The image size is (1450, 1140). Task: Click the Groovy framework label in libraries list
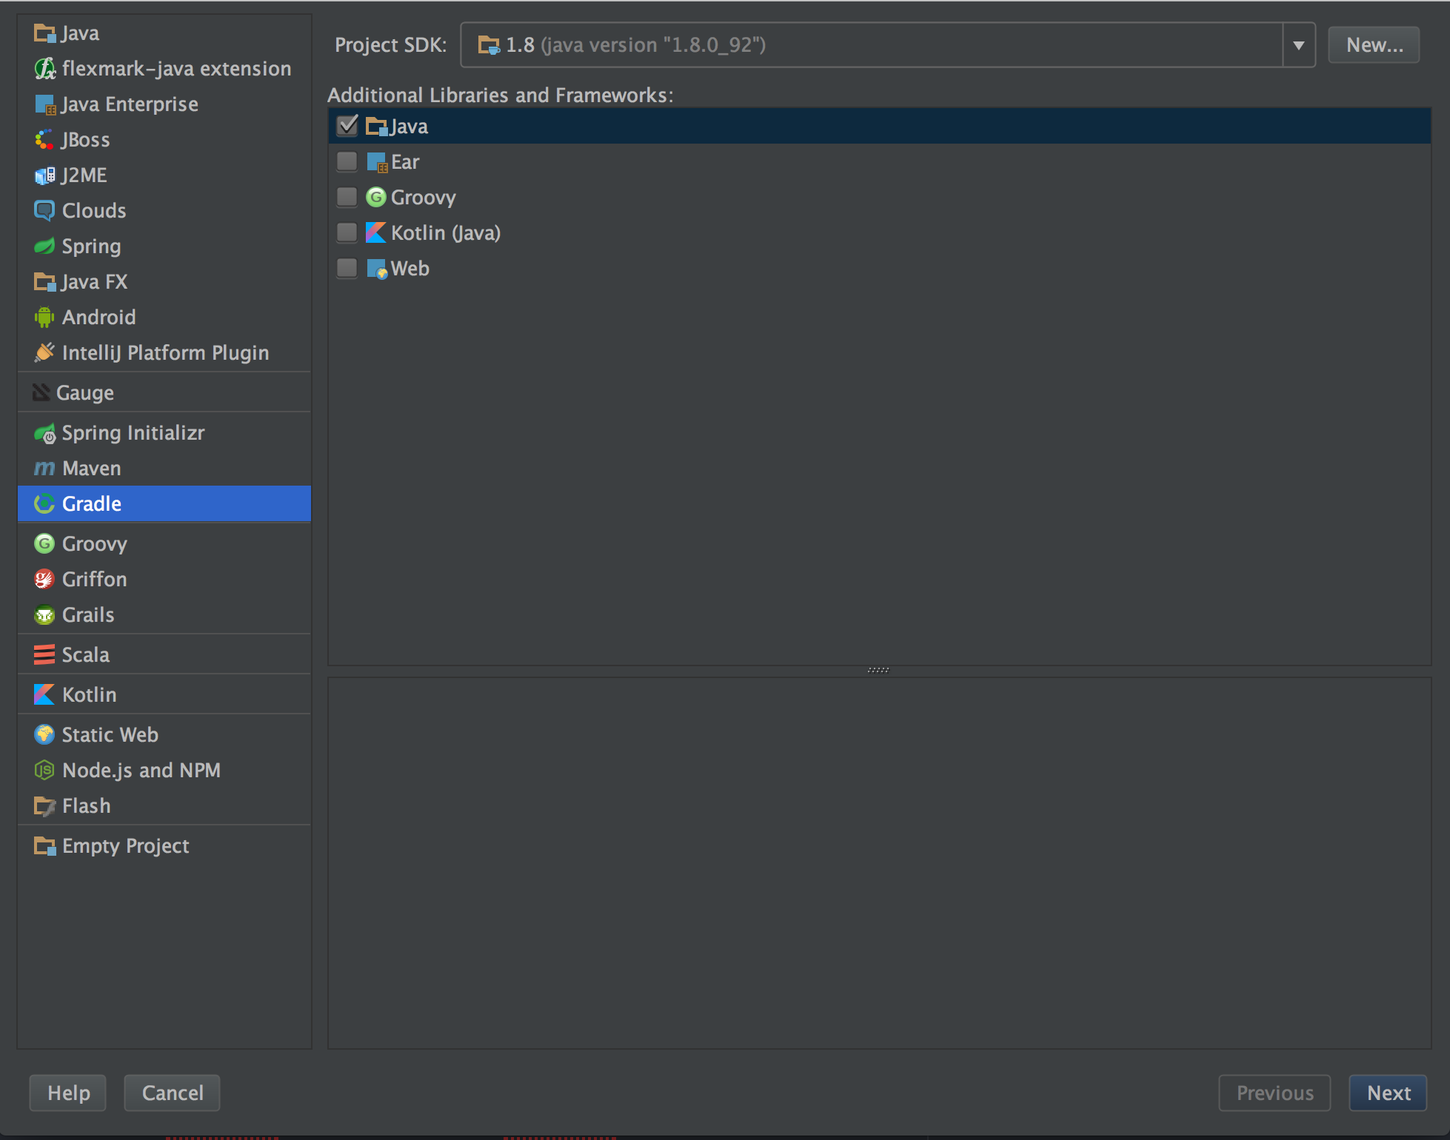[424, 198]
